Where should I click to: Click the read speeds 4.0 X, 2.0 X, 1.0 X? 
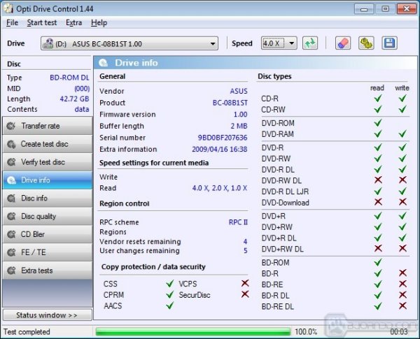click(220, 188)
